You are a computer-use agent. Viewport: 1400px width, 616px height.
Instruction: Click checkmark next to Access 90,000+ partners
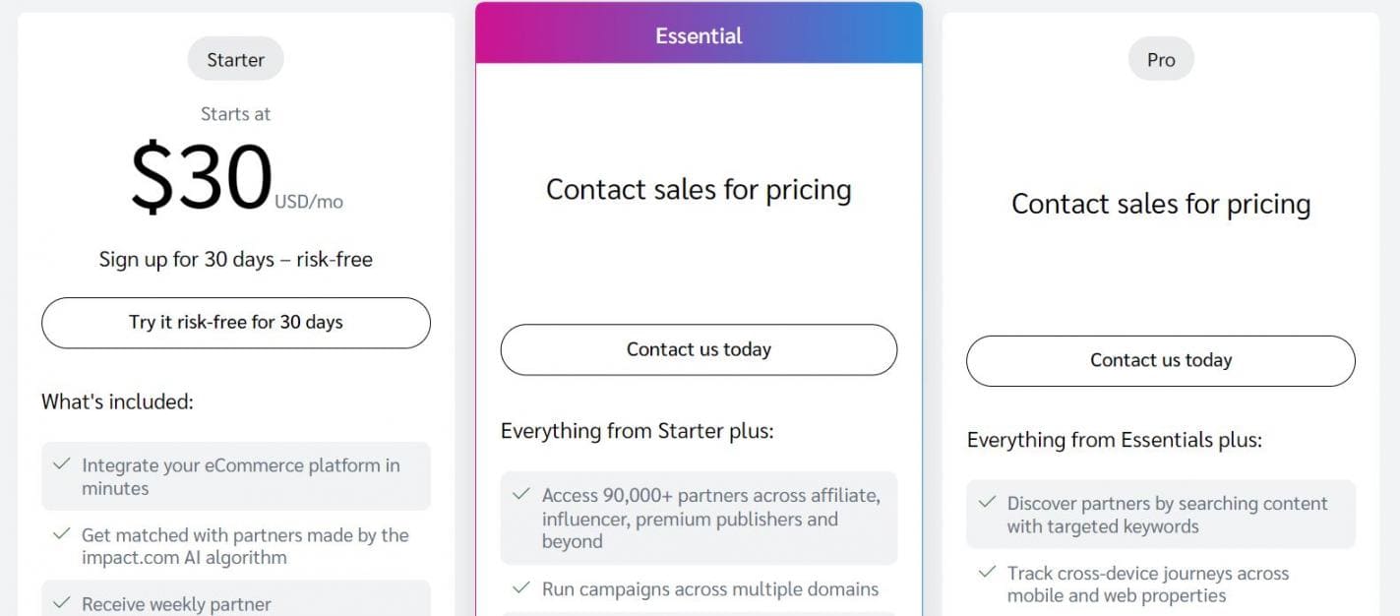pos(521,495)
